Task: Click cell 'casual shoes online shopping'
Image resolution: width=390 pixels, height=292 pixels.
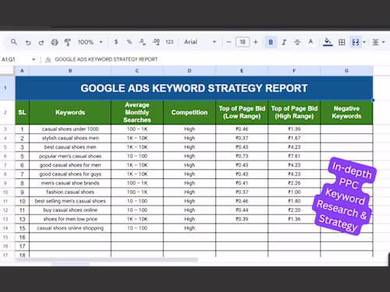Action: 70,228
